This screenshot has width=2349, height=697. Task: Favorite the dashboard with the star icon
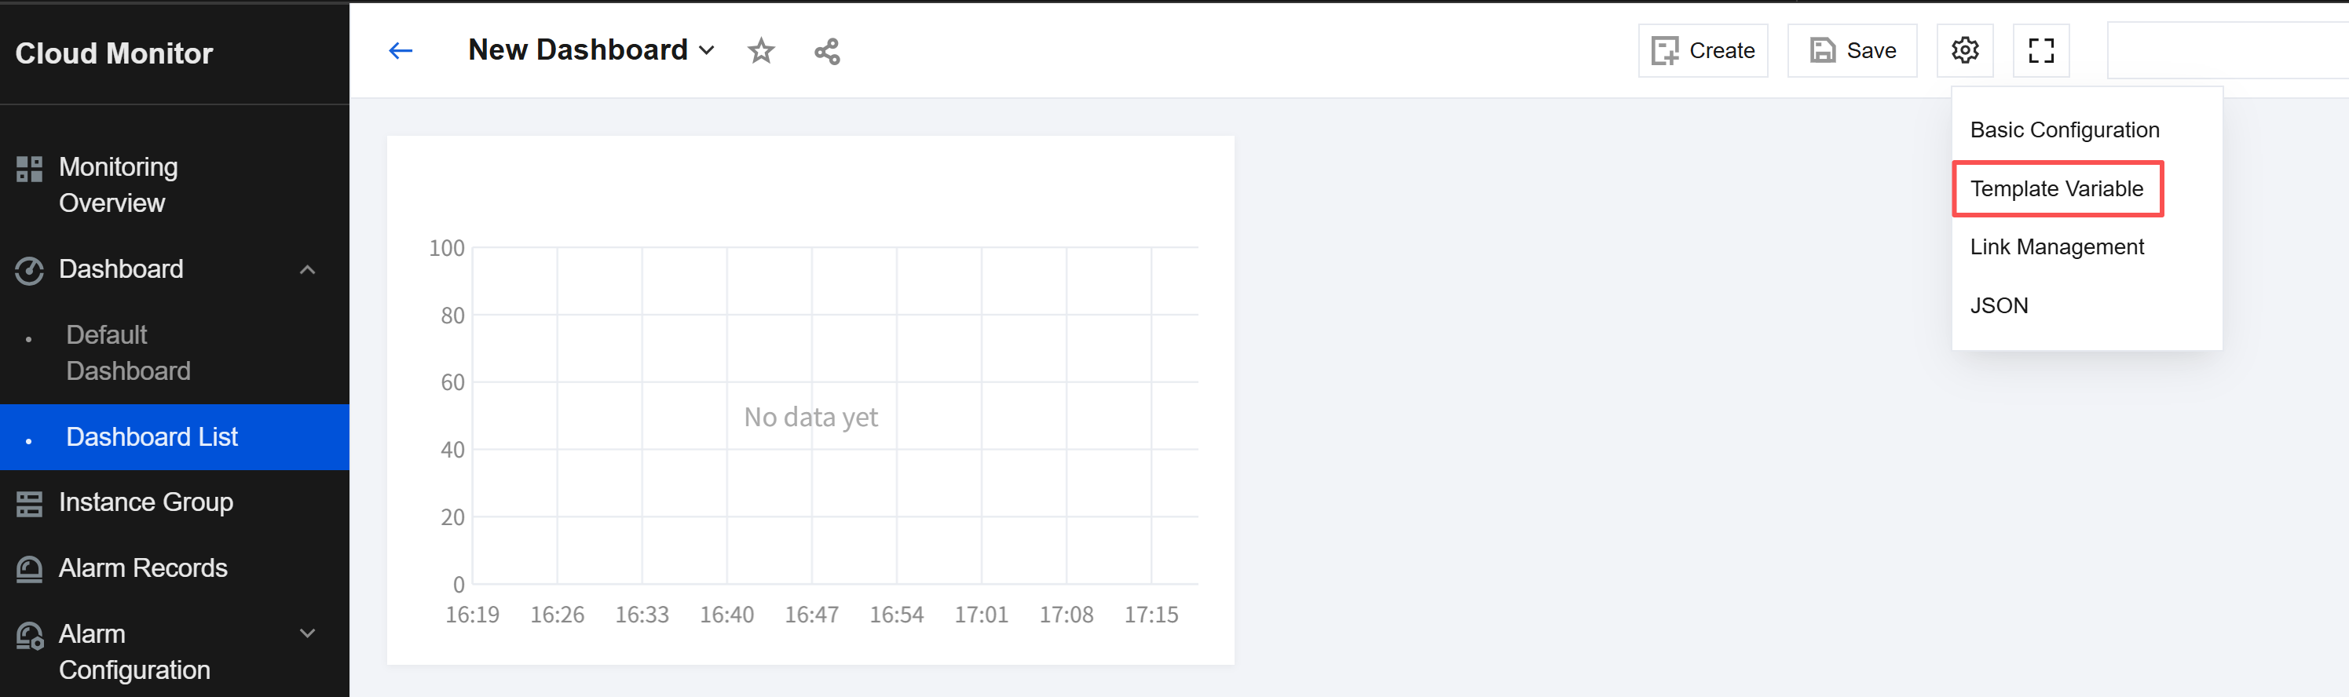[760, 51]
